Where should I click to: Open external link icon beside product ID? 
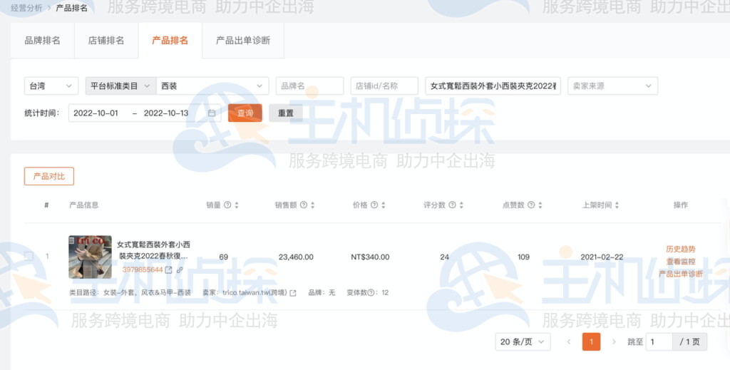point(168,270)
